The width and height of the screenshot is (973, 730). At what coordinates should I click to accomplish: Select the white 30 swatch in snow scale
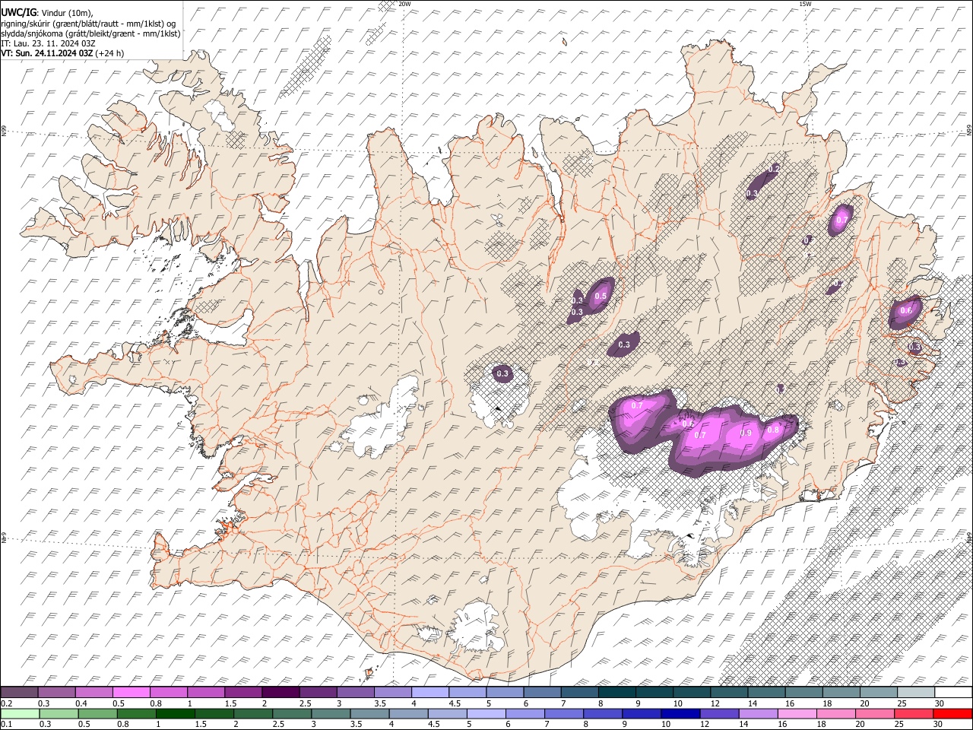click(954, 693)
